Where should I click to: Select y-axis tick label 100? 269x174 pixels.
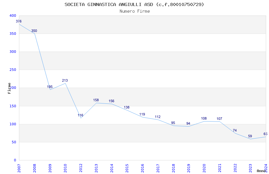click(x=13, y=124)
